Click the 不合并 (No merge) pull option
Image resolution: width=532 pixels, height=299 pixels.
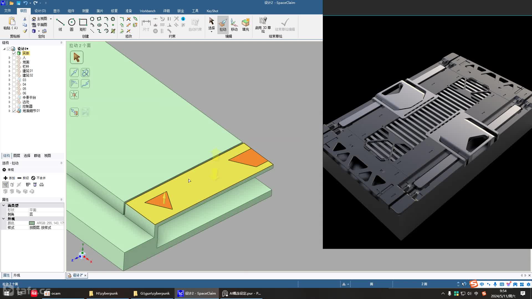tap(39, 178)
